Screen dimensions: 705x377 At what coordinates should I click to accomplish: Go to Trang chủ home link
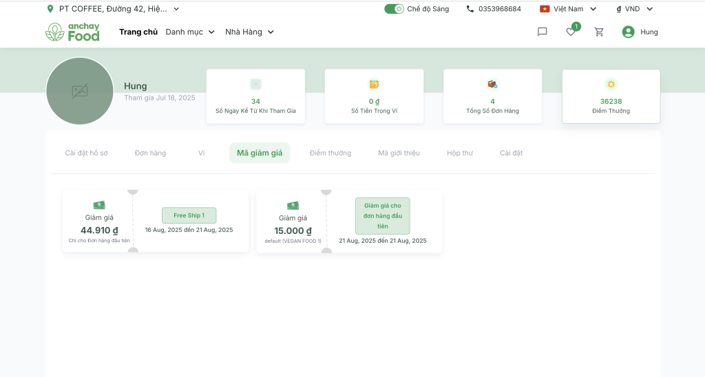pyautogui.click(x=138, y=32)
